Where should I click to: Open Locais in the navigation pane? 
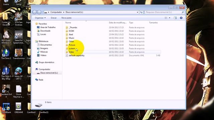tap(41, 34)
